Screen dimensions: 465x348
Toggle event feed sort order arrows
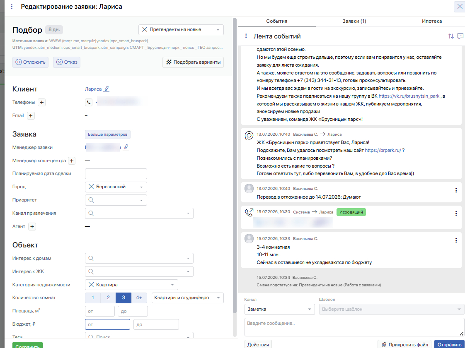click(451, 36)
